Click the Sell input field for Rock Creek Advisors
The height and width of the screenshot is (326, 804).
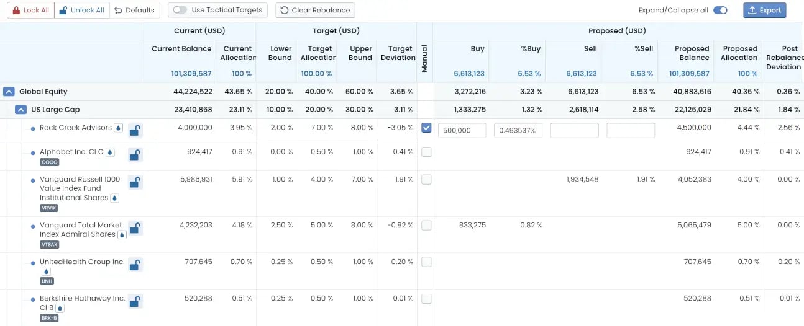pos(574,131)
